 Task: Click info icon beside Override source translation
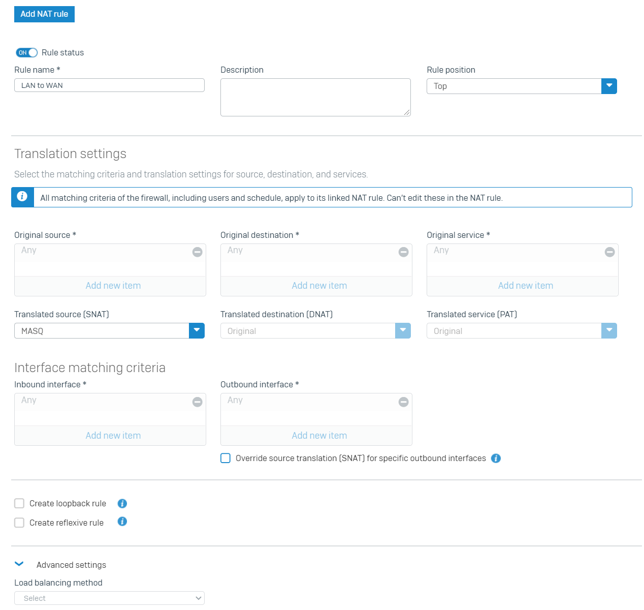[x=496, y=458]
